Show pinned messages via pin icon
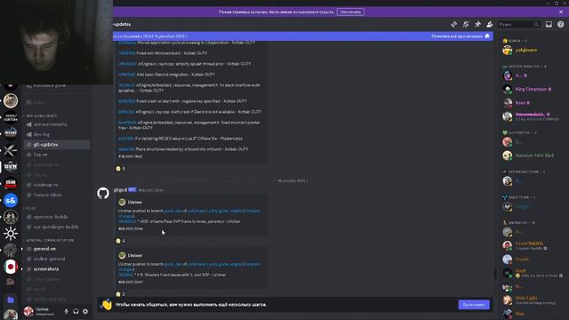 (x=477, y=24)
